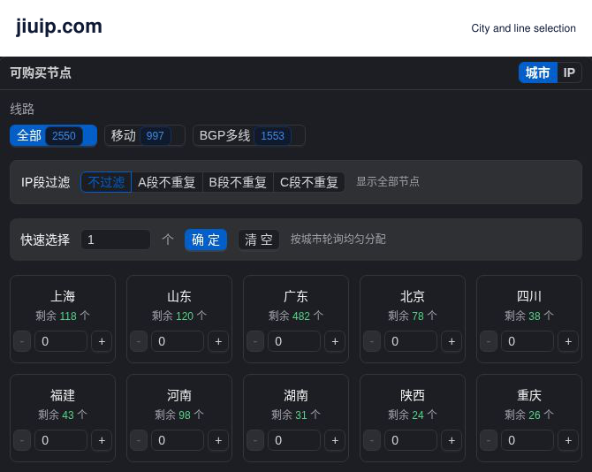This screenshot has height=472, width=592.
Task: Click the 广东 quantity input field
Action: (294, 341)
